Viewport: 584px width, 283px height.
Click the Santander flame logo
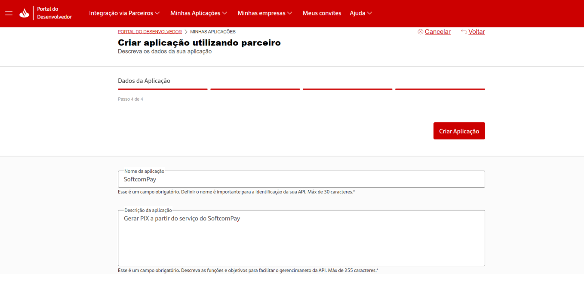(24, 13)
